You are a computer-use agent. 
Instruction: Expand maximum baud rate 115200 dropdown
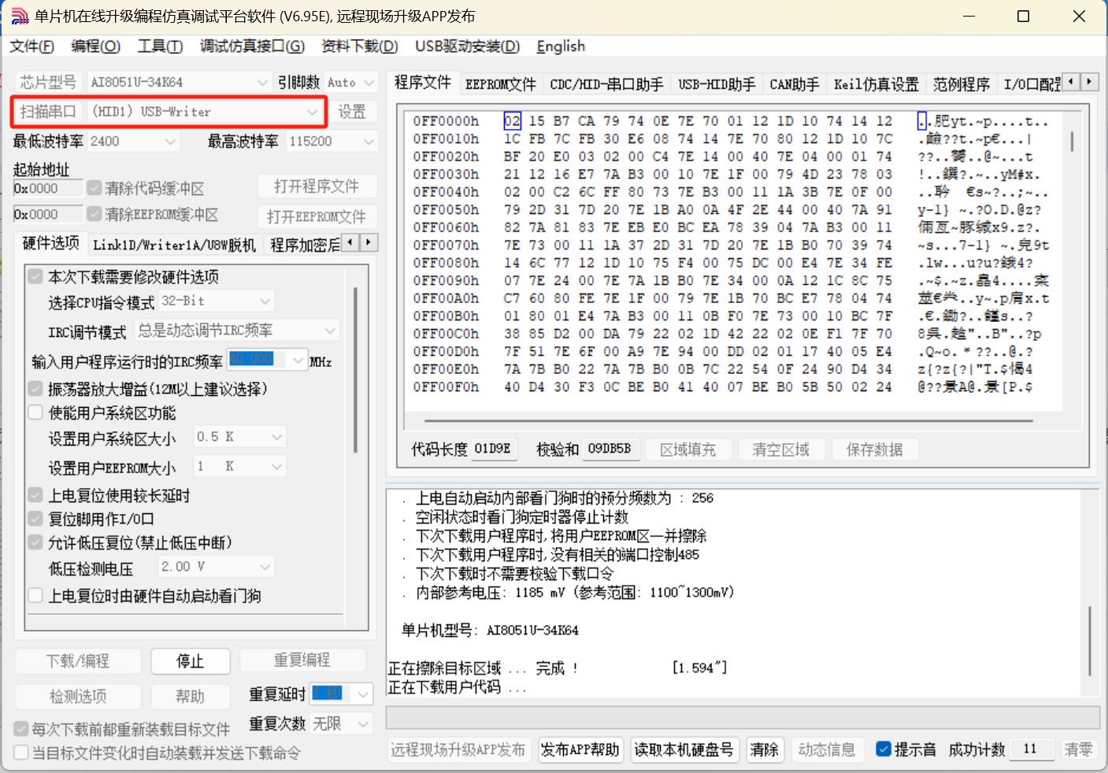point(369,142)
